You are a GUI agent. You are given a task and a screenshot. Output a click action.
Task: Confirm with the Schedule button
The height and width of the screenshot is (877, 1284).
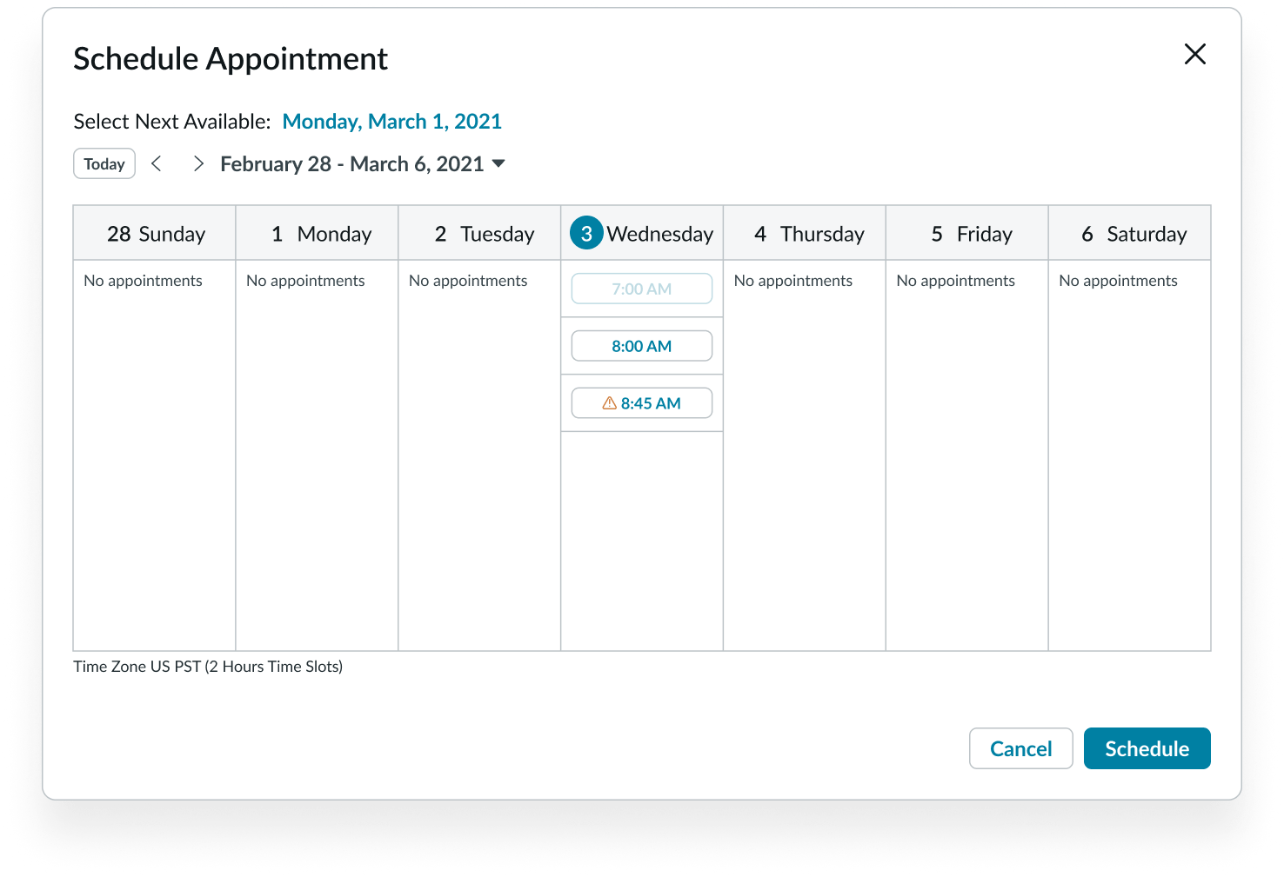[1147, 748]
